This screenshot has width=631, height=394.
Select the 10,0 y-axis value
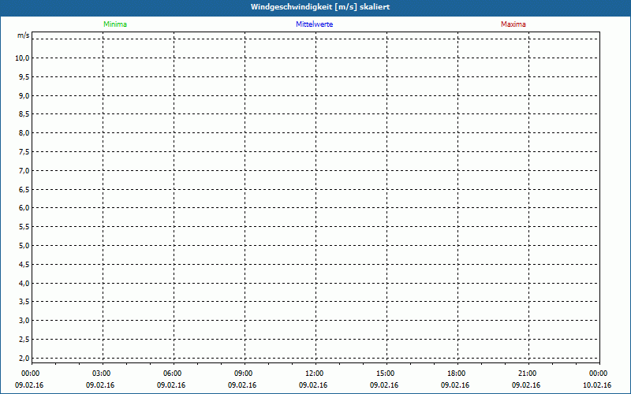23,58
